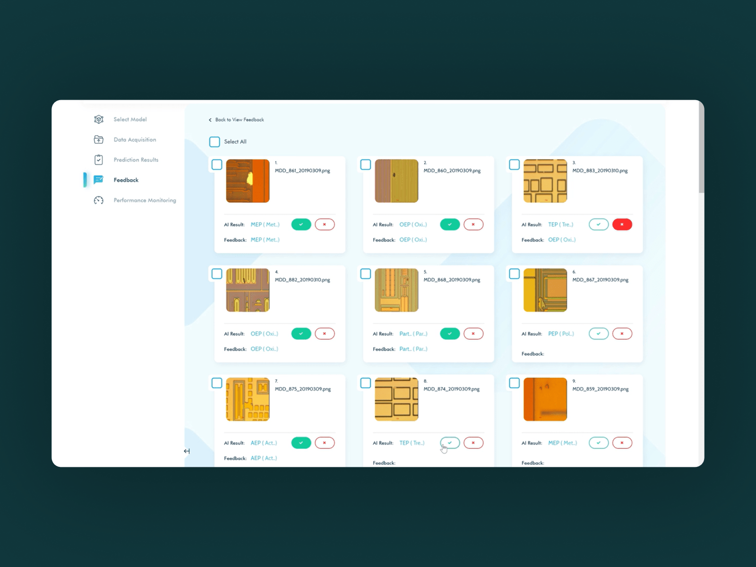Viewport: 756px width, 567px height.
Task: Approve PEP result for MDD_867_20190309.png
Action: click(x=599, y=334)
